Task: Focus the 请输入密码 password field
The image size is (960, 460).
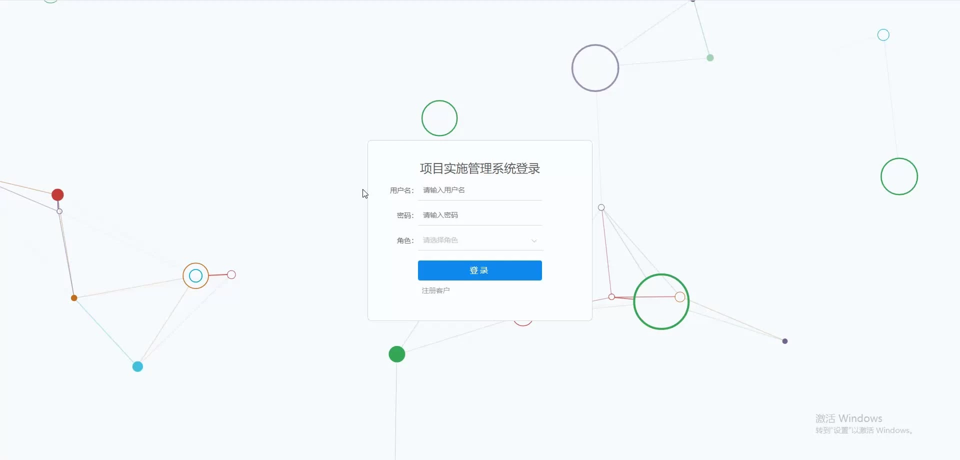Action: coord(480,215)
